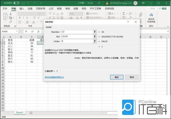171x119 pixels.
Task: Switch to the 数据 tab
Action: coord(59,9)
